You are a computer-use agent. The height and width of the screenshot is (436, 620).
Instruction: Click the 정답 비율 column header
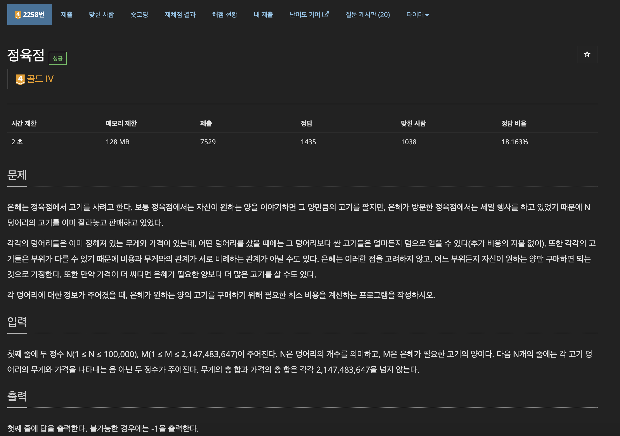[x=514, y=124]
